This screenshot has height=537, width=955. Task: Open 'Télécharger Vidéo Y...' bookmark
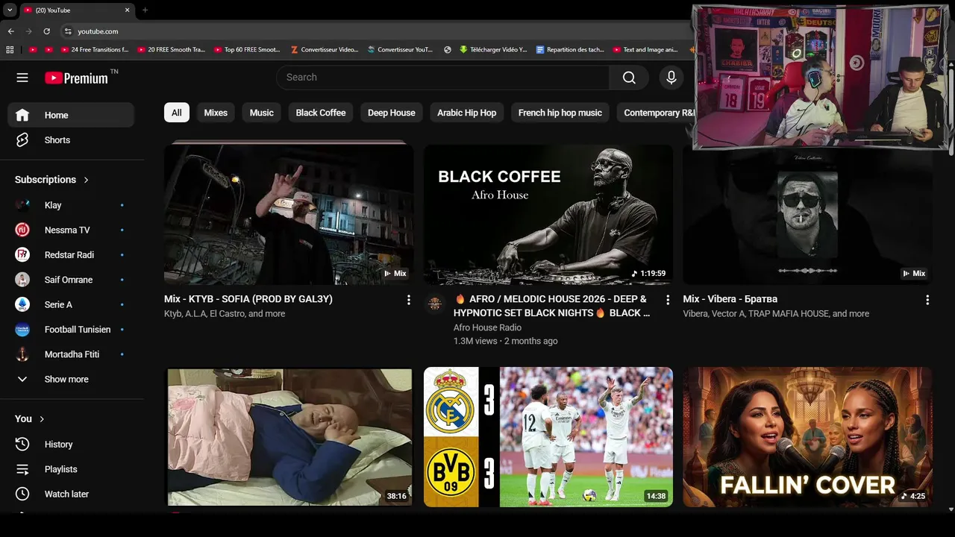coord(494,50)
